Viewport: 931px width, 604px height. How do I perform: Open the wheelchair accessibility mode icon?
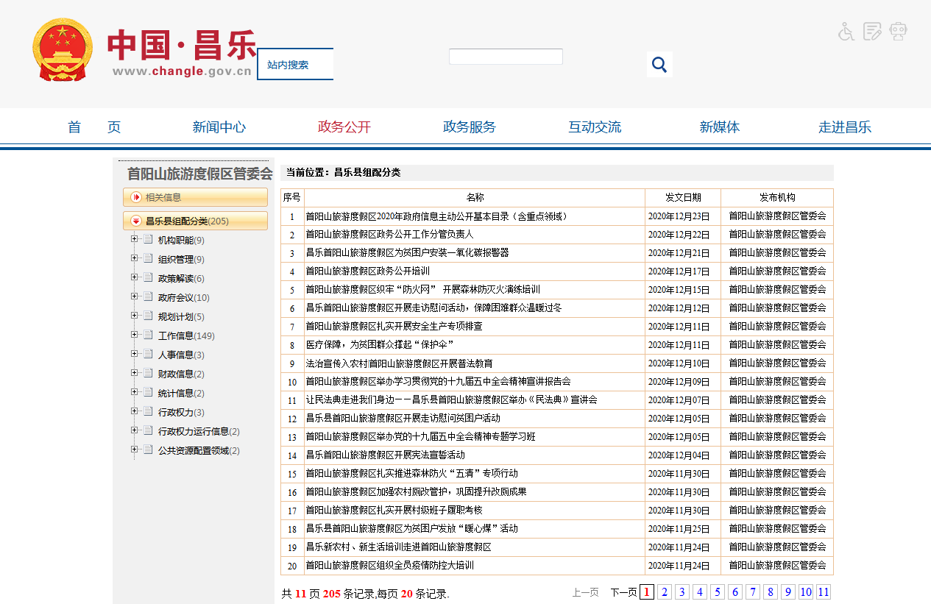pos(846,32)
